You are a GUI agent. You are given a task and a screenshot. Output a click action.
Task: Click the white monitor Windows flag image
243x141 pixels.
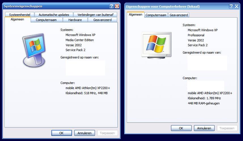pyautogui.click(x=156, y=45)
